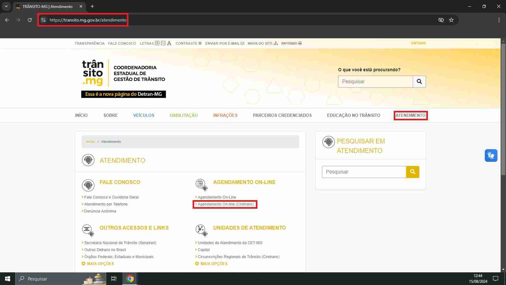This screenshot has height=285, width=506.
Task: Open Agendamento On-line (Ciretrans) link
Action: [x=225, y=204]
